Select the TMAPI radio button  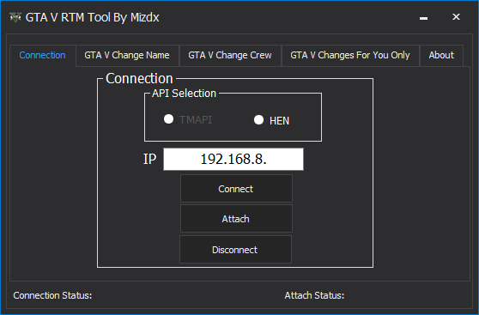pyautogui.click(x=168, y=118)
